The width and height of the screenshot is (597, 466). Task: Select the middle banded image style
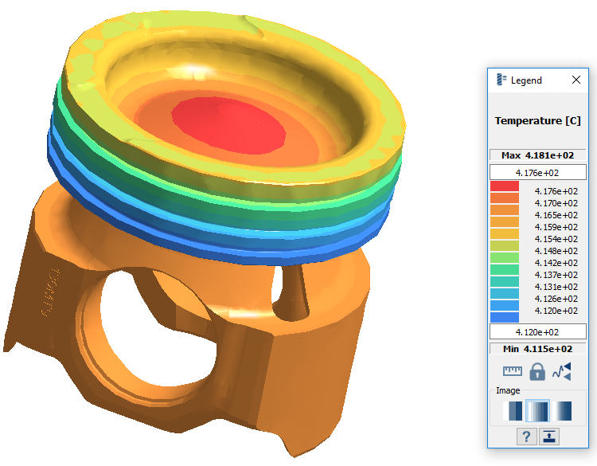539,411
